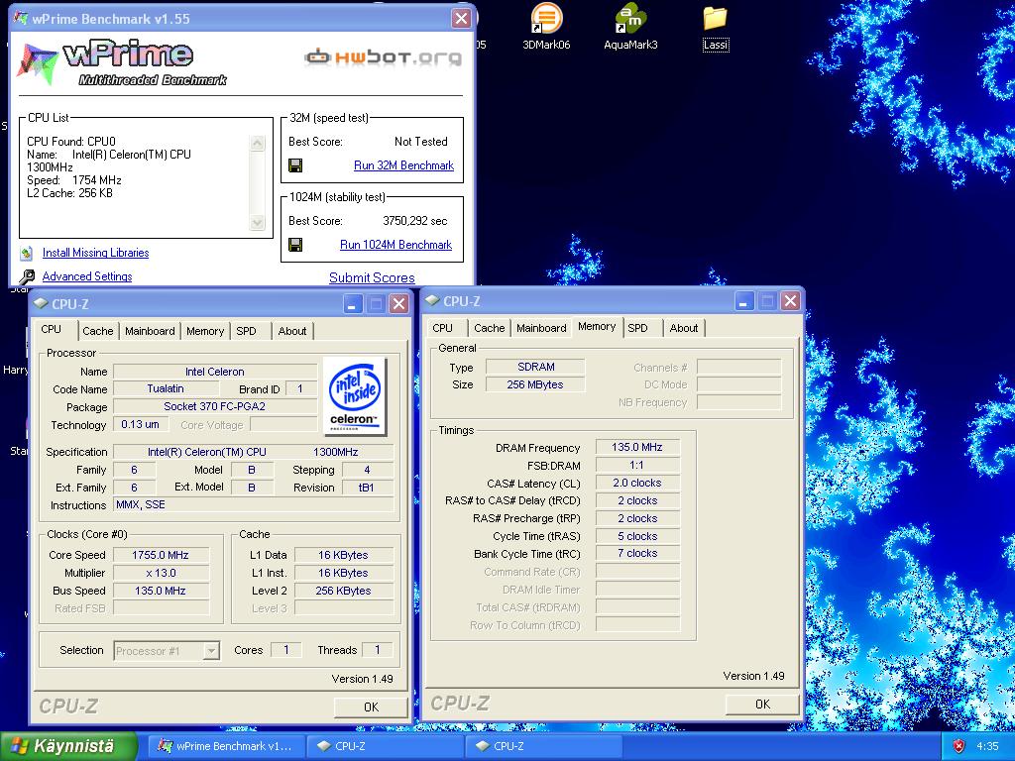The width and height of the screenshot is (1015, 761).
Task: Click the Submit Scores link
Action: (x=373, y=277)
